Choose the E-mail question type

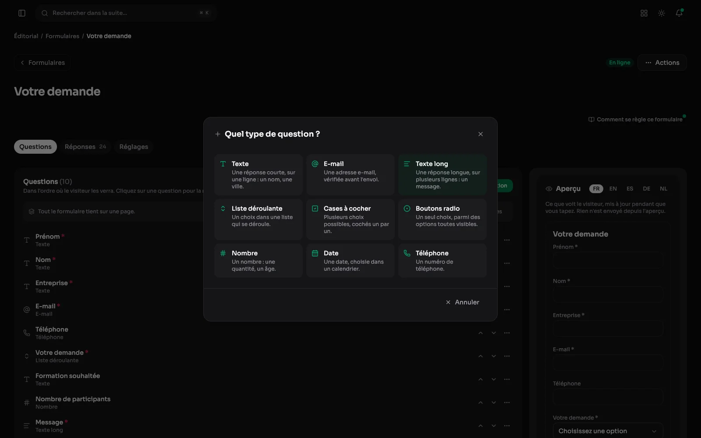coord(350,174)
